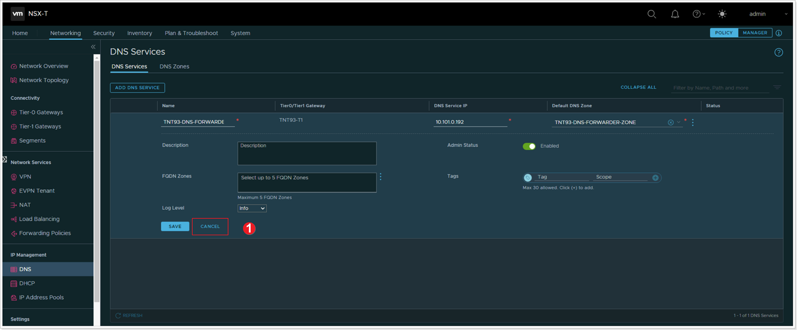Screen dimensions: 797x330
Task: Open the System tab
Action: click(240, 33)
